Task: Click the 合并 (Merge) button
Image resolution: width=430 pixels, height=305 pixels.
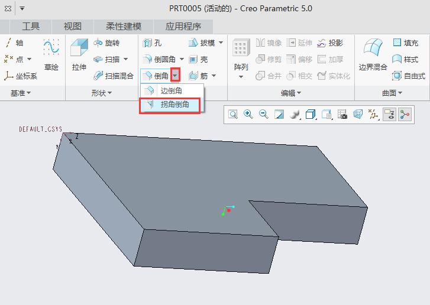Action: (x=269, y=76)
